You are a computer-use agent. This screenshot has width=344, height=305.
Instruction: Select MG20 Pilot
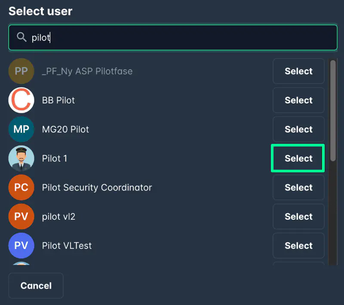[x=298, y=129]
